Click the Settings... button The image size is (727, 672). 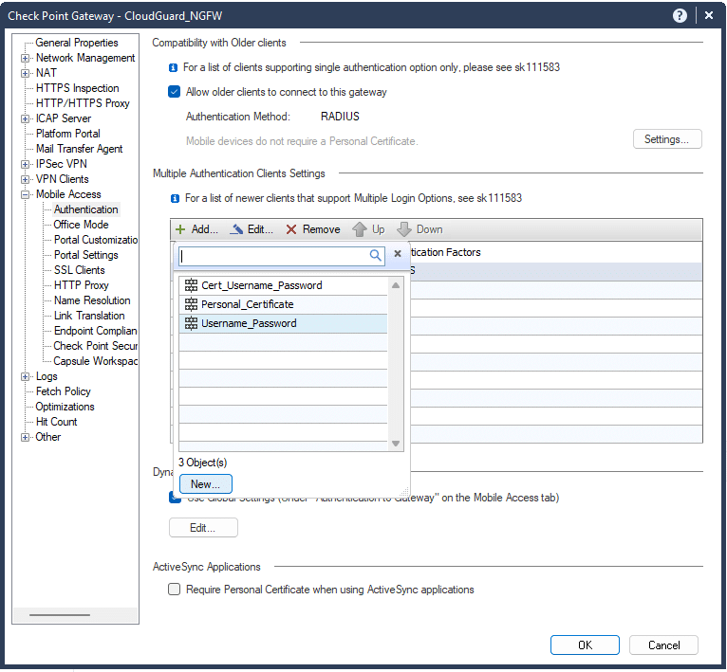667,139
